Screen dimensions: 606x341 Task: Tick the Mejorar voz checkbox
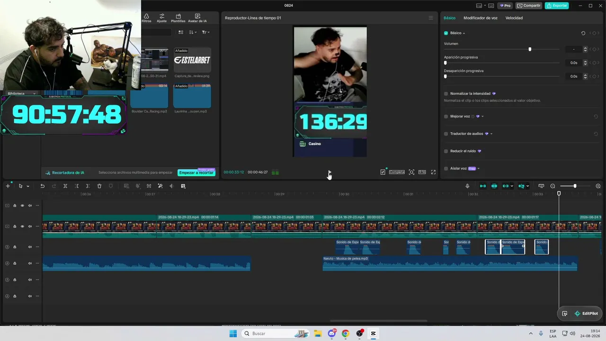point(446,117)
